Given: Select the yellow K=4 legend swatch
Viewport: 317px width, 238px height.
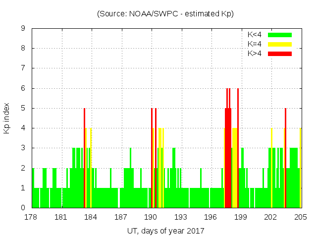Looking at the screenshot, I should point(280,44).
